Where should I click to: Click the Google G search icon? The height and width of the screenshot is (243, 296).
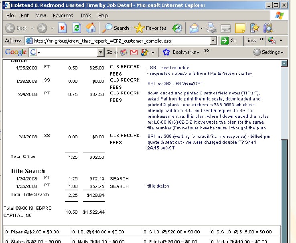point(33,52)
